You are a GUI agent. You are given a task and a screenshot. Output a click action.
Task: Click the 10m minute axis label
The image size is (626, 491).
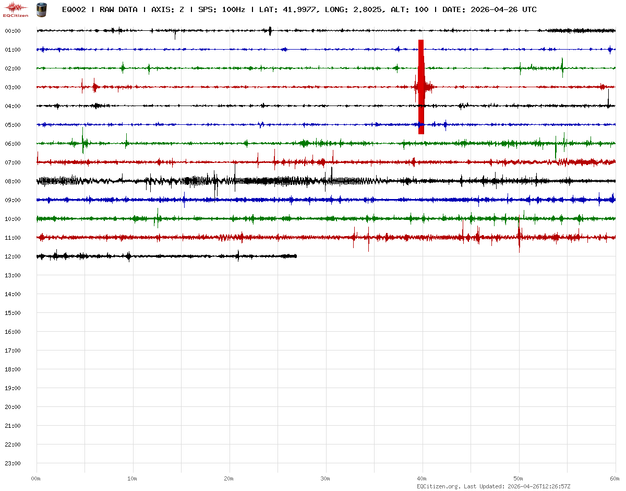(x=133, y=478)
